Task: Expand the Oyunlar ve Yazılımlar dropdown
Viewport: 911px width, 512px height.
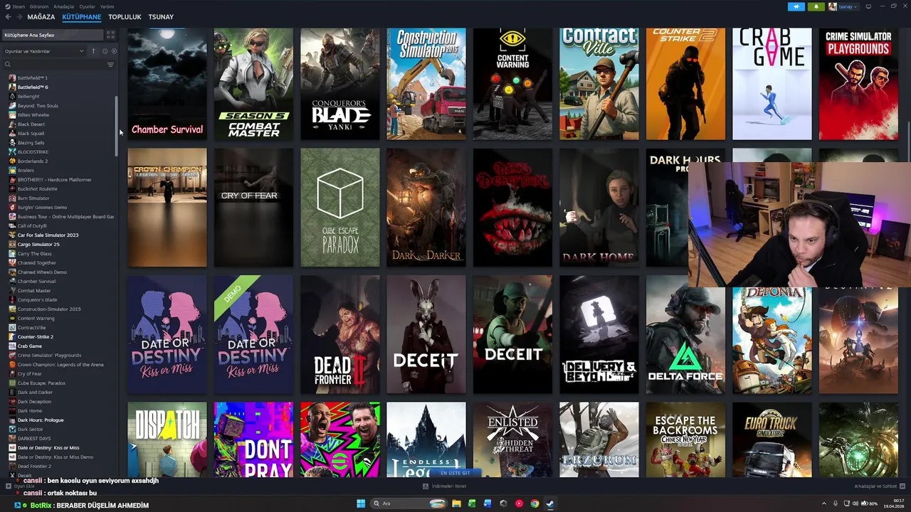Action: click(44, 51)
